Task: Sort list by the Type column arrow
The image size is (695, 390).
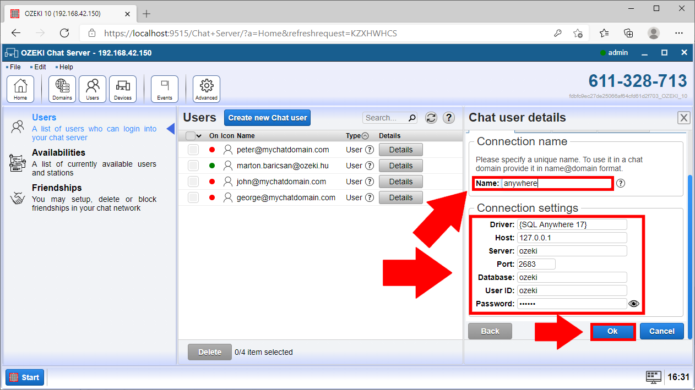Action: tap(365, 136)
